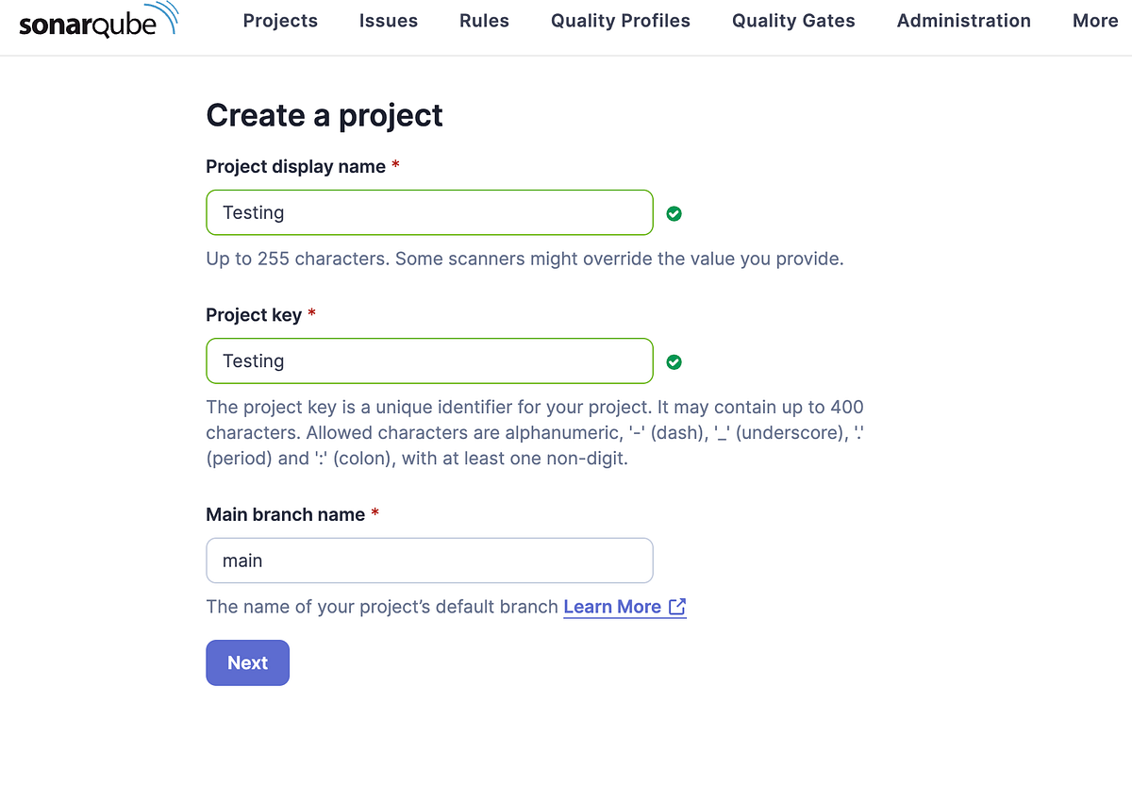Click the 'Project display name' label

pyautogui.click(x=295, y=166)
